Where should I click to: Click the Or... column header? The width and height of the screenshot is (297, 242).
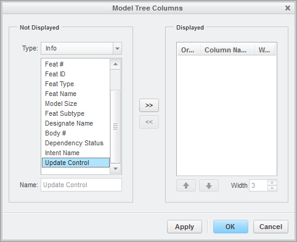click(189, 50)
